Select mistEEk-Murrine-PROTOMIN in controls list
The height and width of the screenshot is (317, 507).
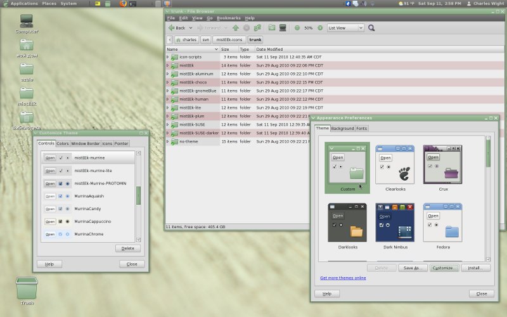tap(87, 183)
